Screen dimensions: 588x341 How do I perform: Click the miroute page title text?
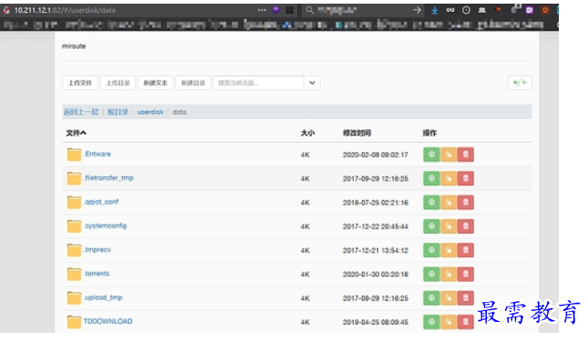(74, 46)
